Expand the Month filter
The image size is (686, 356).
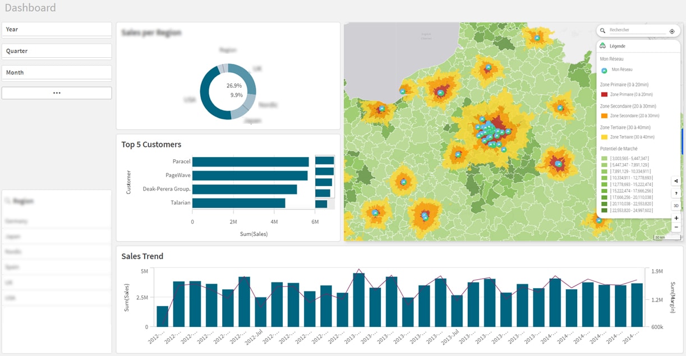(x=57, y=72)
